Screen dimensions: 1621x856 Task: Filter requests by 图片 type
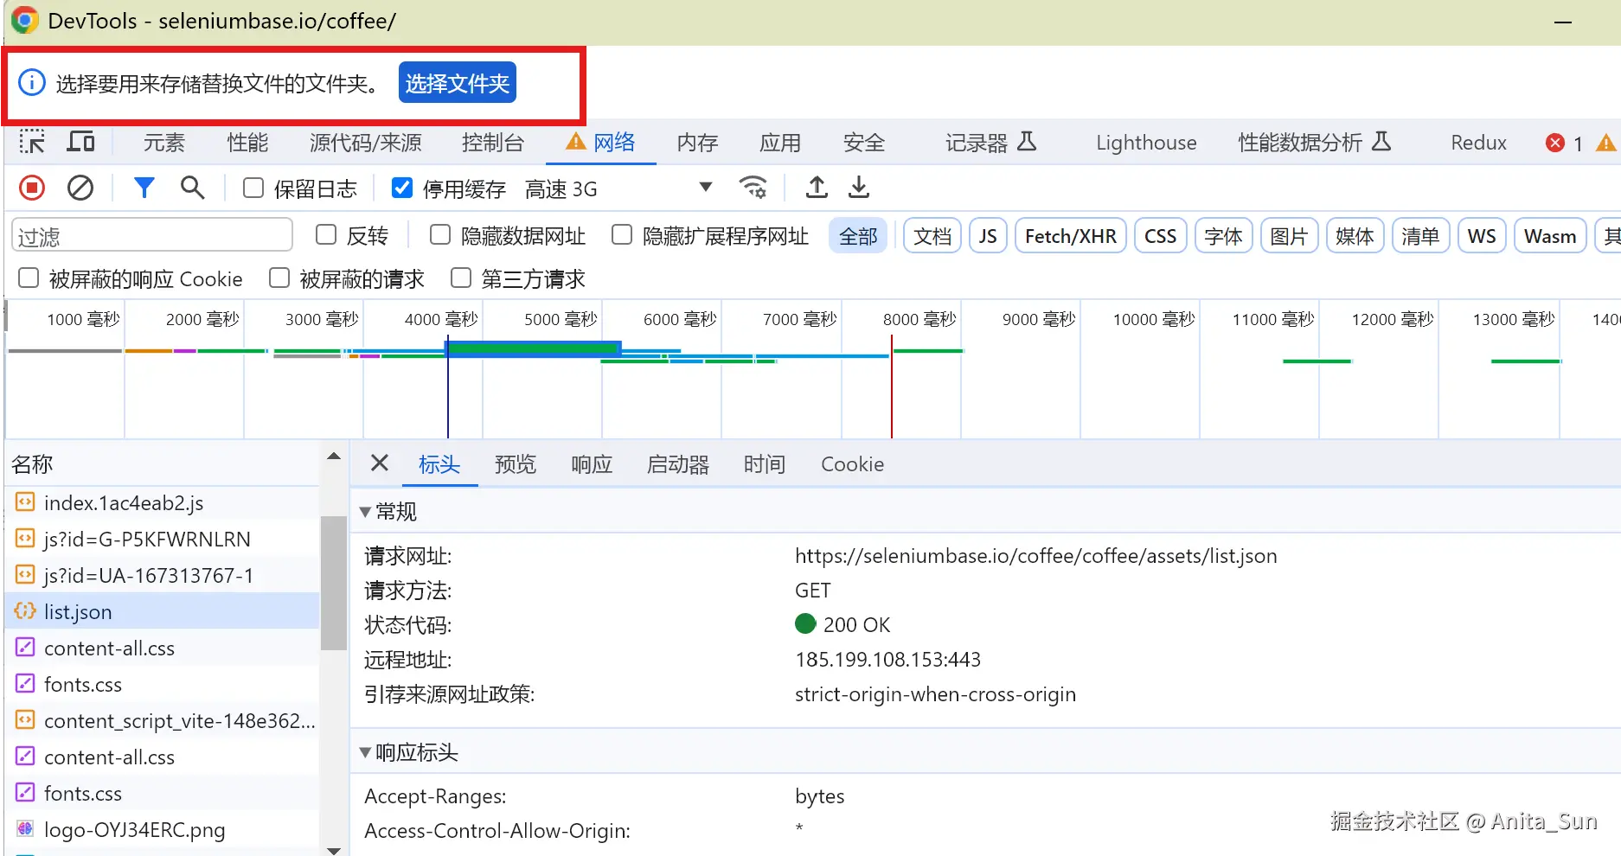coord(1289,236)
